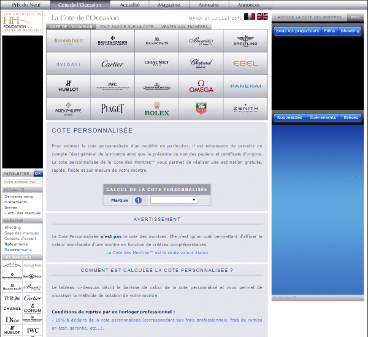Choose the Bvlgari brand tile

(x=68, y=64)
